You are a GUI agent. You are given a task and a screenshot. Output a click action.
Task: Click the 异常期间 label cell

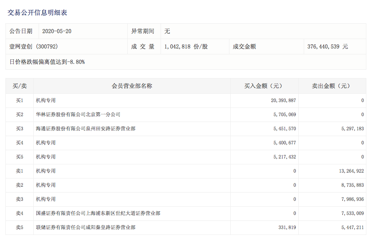click(x=143, y=31)
